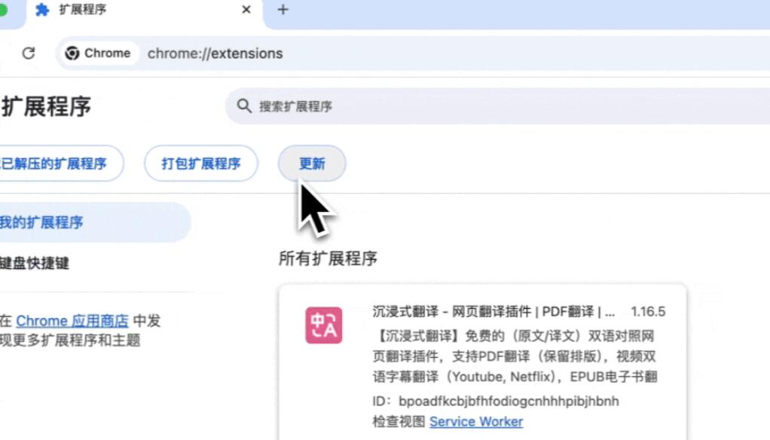
Task: Open a new tab with plus button
Action: click(283, 10)
